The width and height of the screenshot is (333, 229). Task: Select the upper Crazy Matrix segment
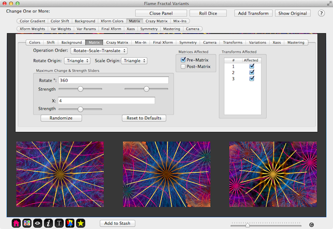point(157,21)
